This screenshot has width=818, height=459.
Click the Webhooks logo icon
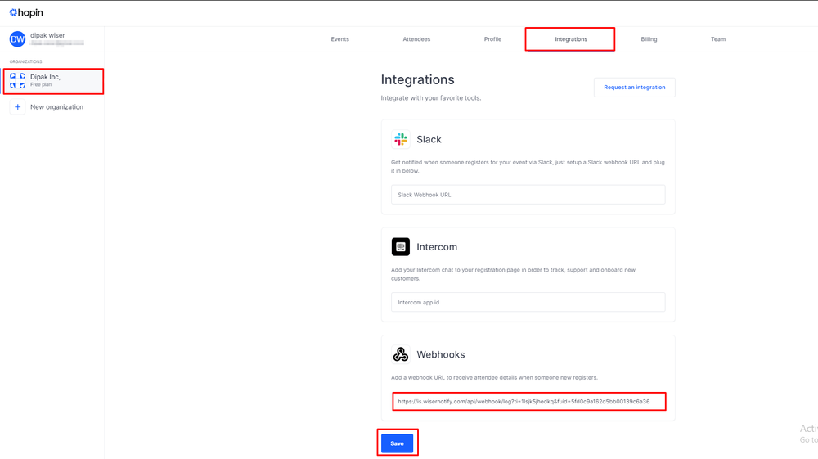(401, 354)
